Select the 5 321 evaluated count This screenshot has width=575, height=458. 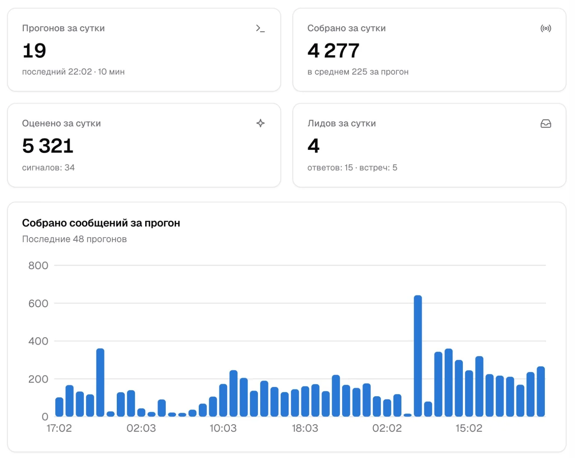pyautogui.click(x=48, y=146)
